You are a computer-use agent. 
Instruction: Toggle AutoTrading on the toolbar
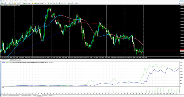pos(39,3)
